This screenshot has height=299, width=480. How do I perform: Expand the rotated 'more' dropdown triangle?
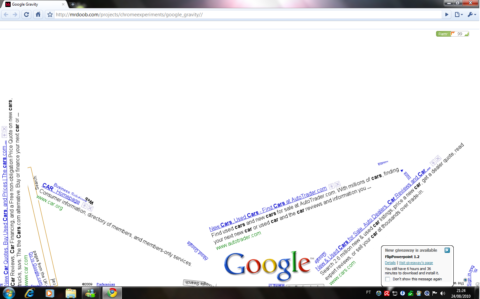point(402,171)
